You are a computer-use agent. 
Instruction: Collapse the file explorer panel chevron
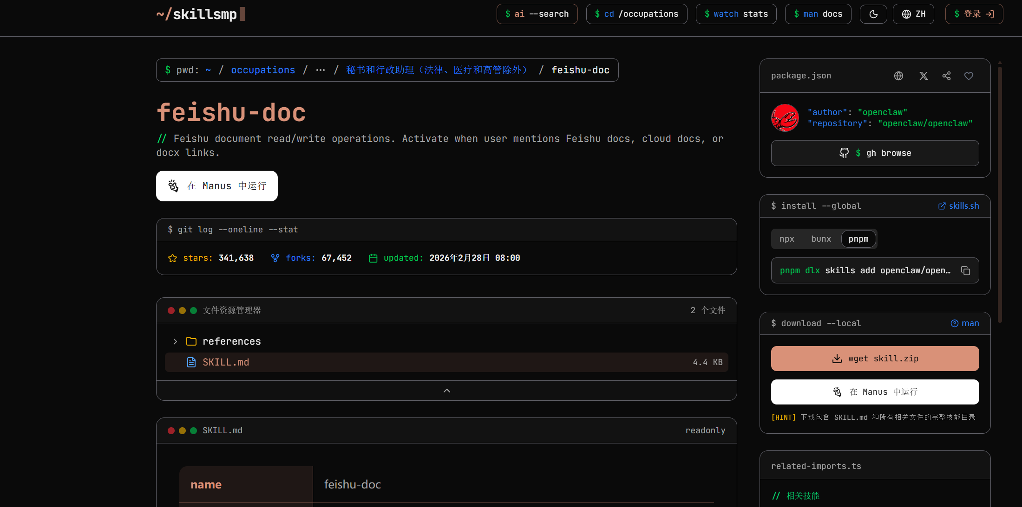(446, 391)
